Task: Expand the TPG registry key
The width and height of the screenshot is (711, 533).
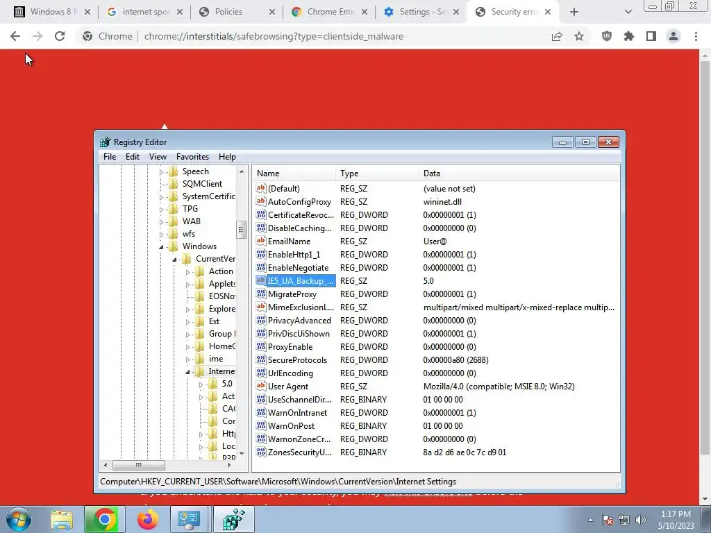Action: [161, 210]
